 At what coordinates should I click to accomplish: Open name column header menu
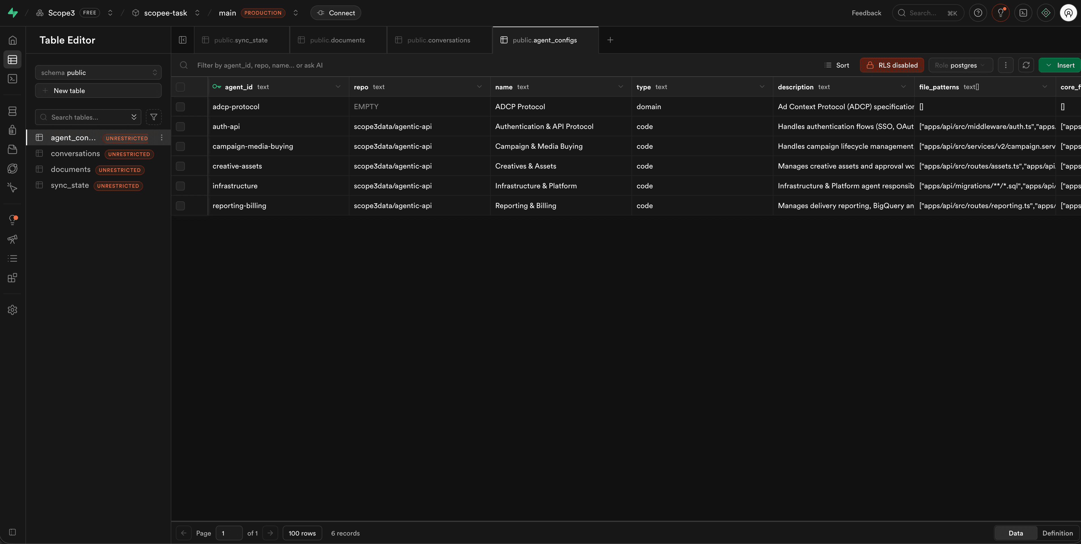621,87
